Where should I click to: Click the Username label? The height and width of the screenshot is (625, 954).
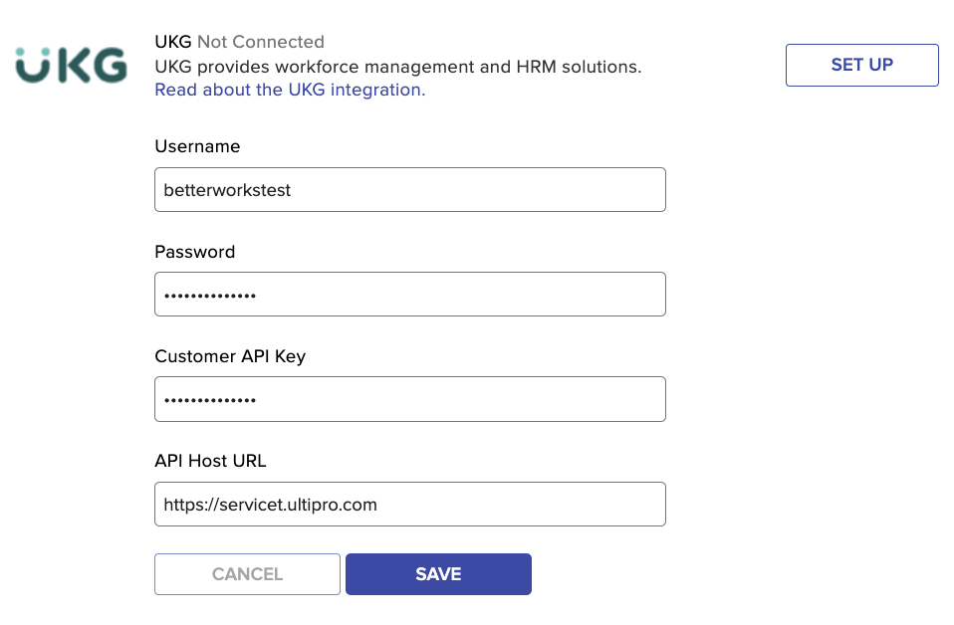coord(197,146)
